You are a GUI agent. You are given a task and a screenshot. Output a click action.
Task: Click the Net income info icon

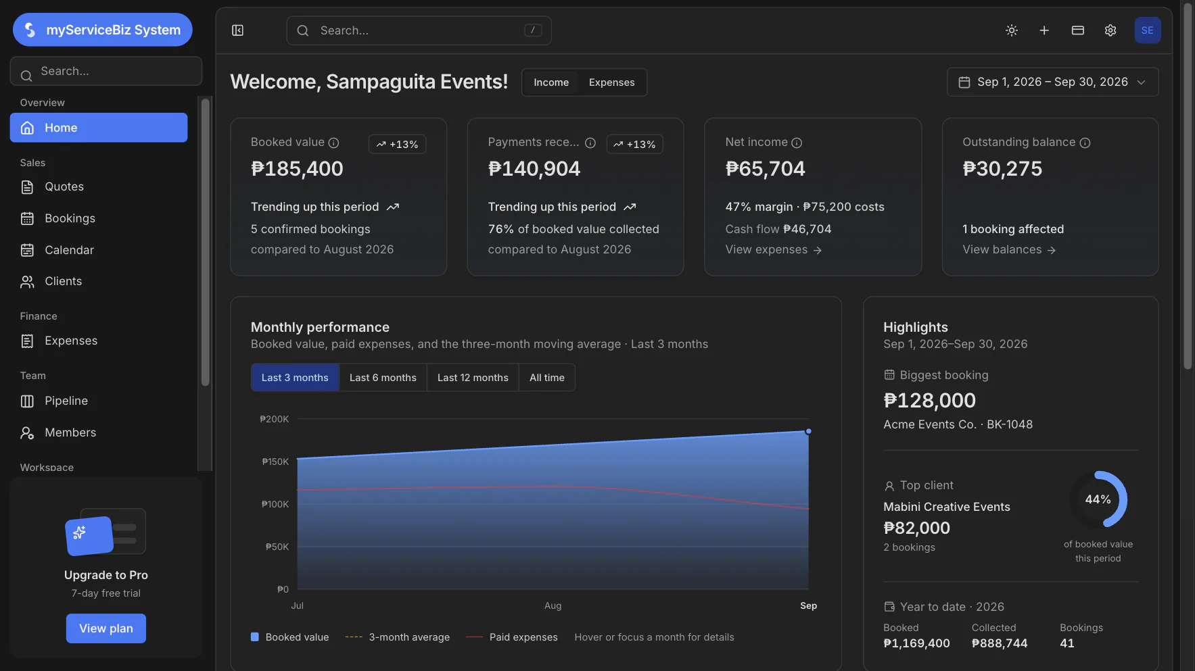pos(797,143)
